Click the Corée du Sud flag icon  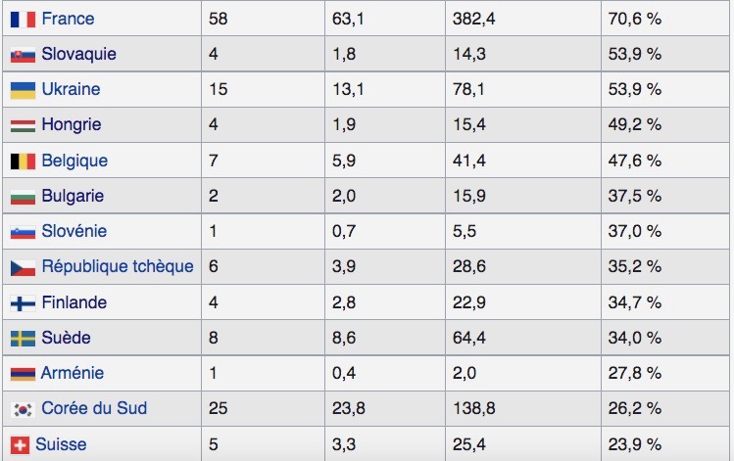pyautogui.click(x=23, y=409)
